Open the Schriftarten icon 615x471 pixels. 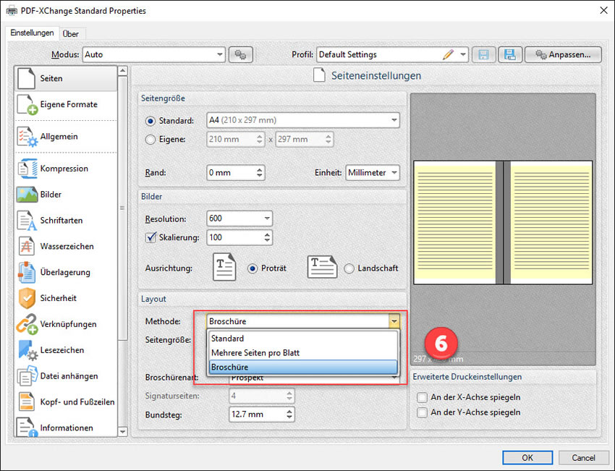tap(27, 221)
